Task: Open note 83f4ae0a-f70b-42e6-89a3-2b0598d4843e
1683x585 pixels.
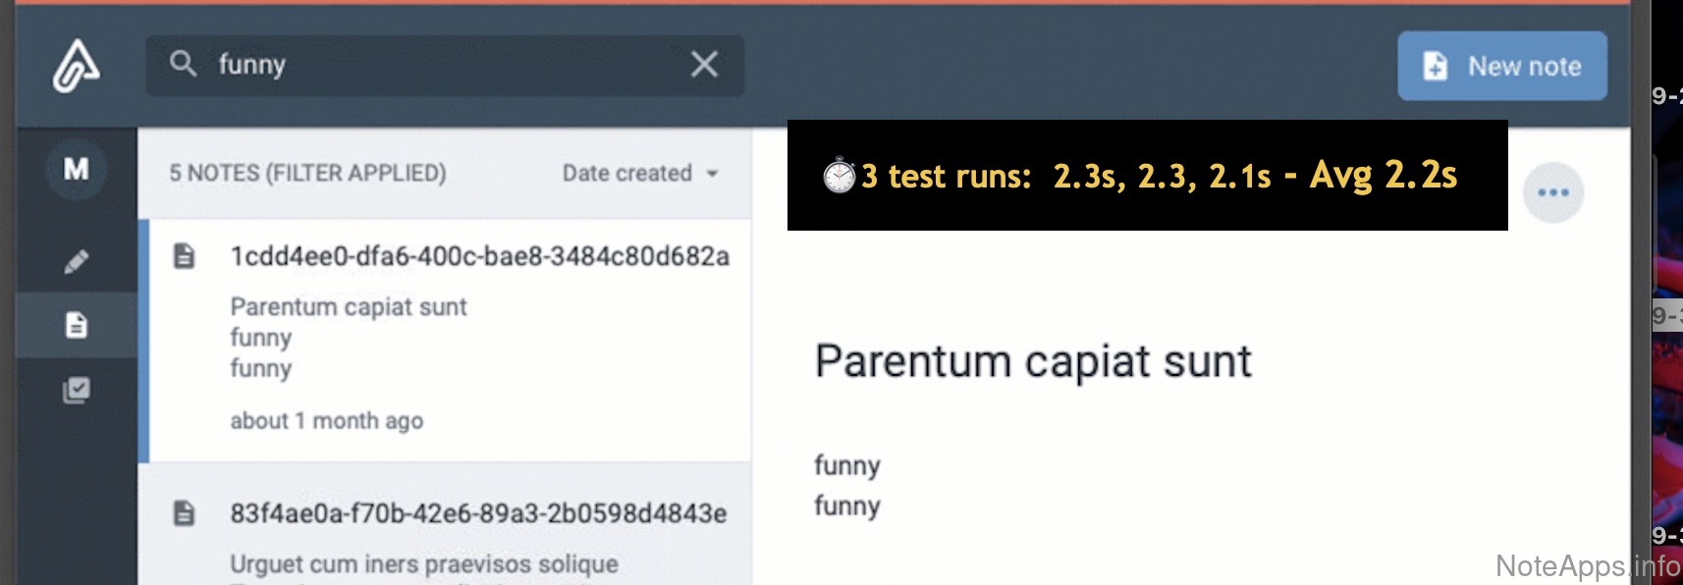Action: point(478,513)
